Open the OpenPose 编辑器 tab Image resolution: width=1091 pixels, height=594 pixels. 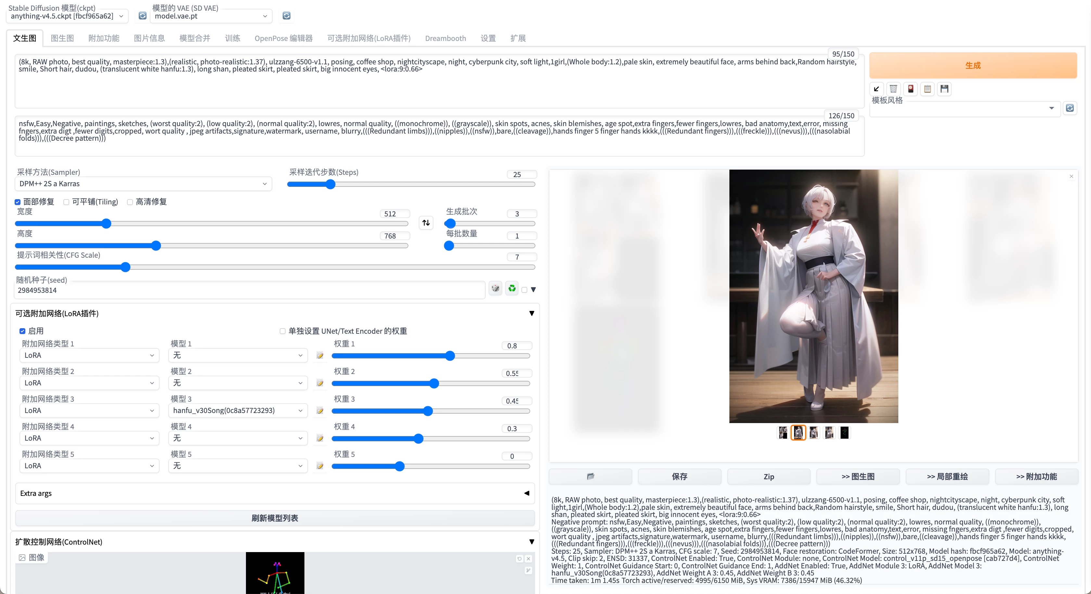pyautogui.click(x=283, y=38)
